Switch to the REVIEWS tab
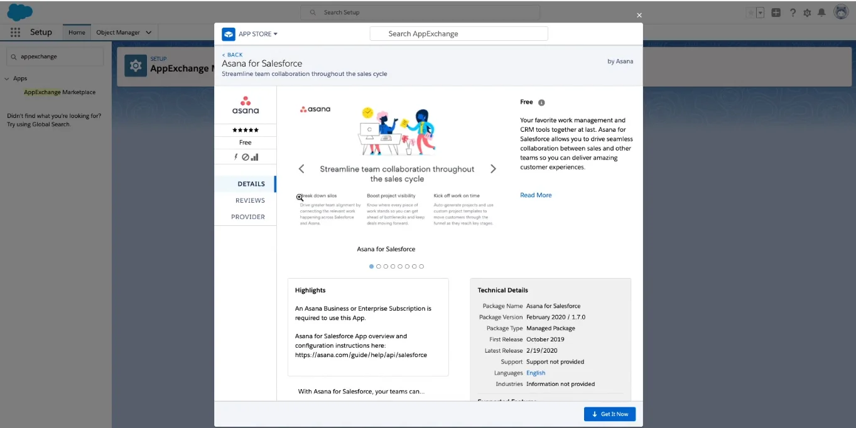The width and height of the screenshot is (856, 428). [250, 200]
